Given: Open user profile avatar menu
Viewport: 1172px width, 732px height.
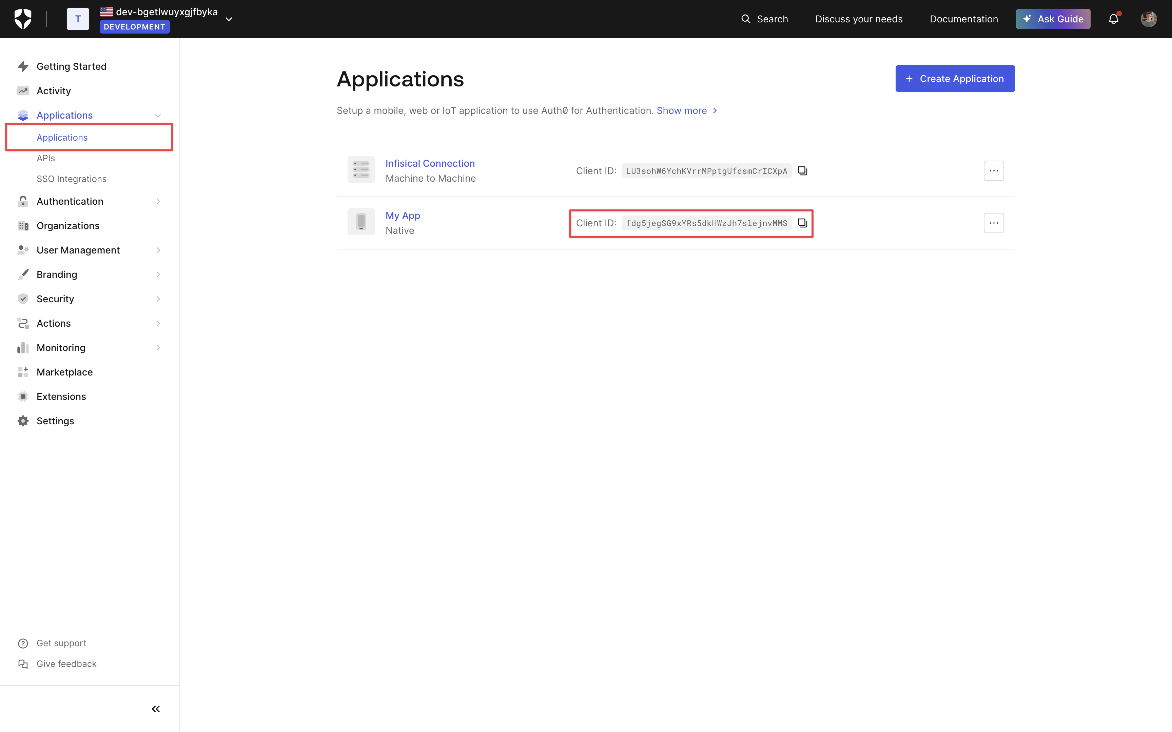Looking at the screenshot, I should [1148, 19].
